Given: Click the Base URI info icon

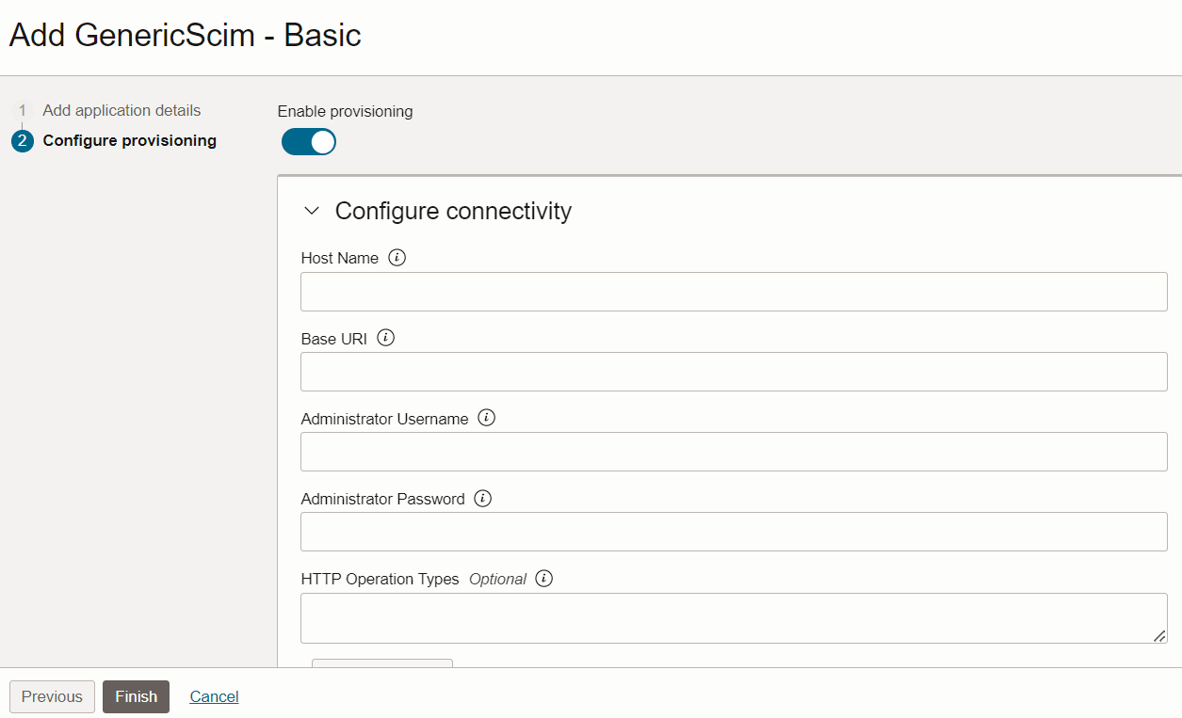Looking at the screenshot, I should click(x=385, y=338).
